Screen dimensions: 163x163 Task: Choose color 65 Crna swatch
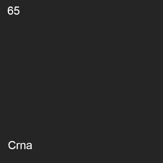point(81,81)
